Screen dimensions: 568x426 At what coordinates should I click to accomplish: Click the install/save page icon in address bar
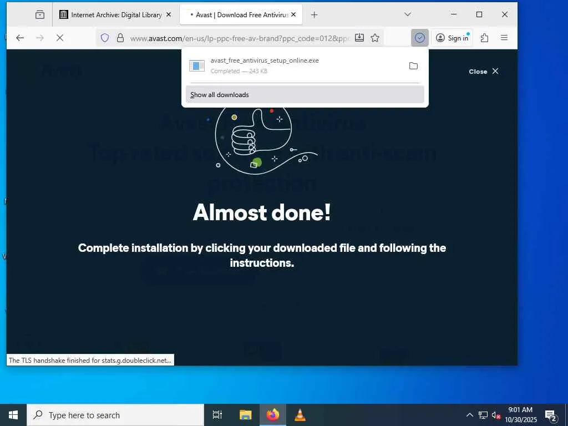click(359, 38)
